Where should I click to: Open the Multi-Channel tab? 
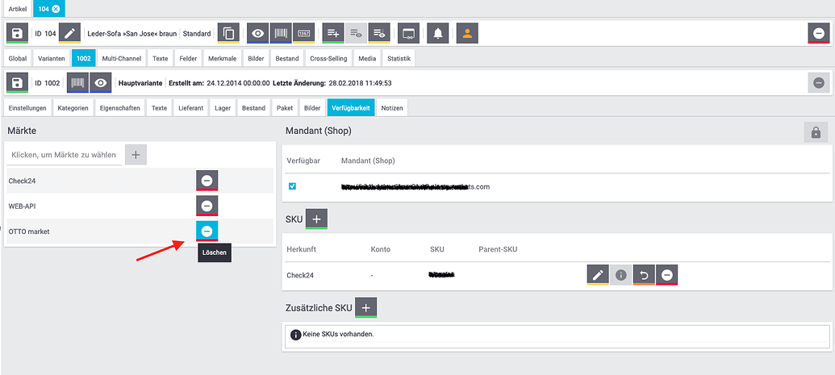pos(121,59)
